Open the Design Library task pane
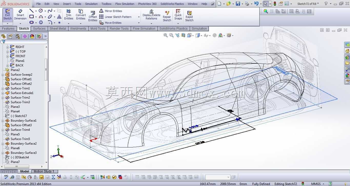The width and height of the screenshot is (350, 186). click(347, 57)
